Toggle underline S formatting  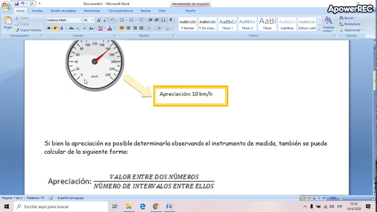(x=62, y=28)
